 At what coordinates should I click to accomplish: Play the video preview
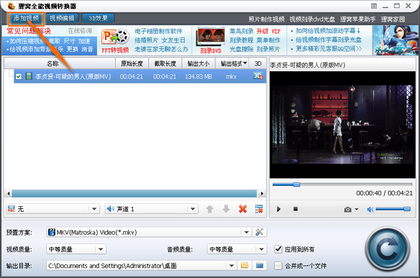click(279, 209)
